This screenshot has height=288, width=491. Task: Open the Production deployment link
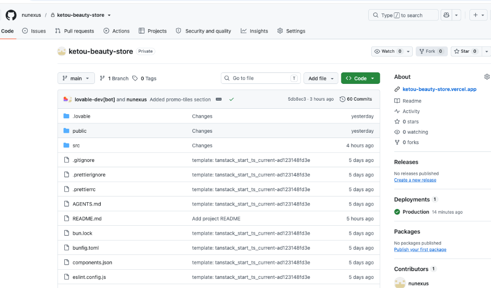click(416, 212)
